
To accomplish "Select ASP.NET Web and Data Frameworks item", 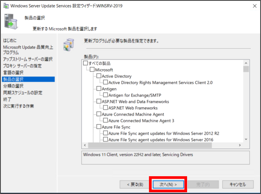I will tap(135, 102).
